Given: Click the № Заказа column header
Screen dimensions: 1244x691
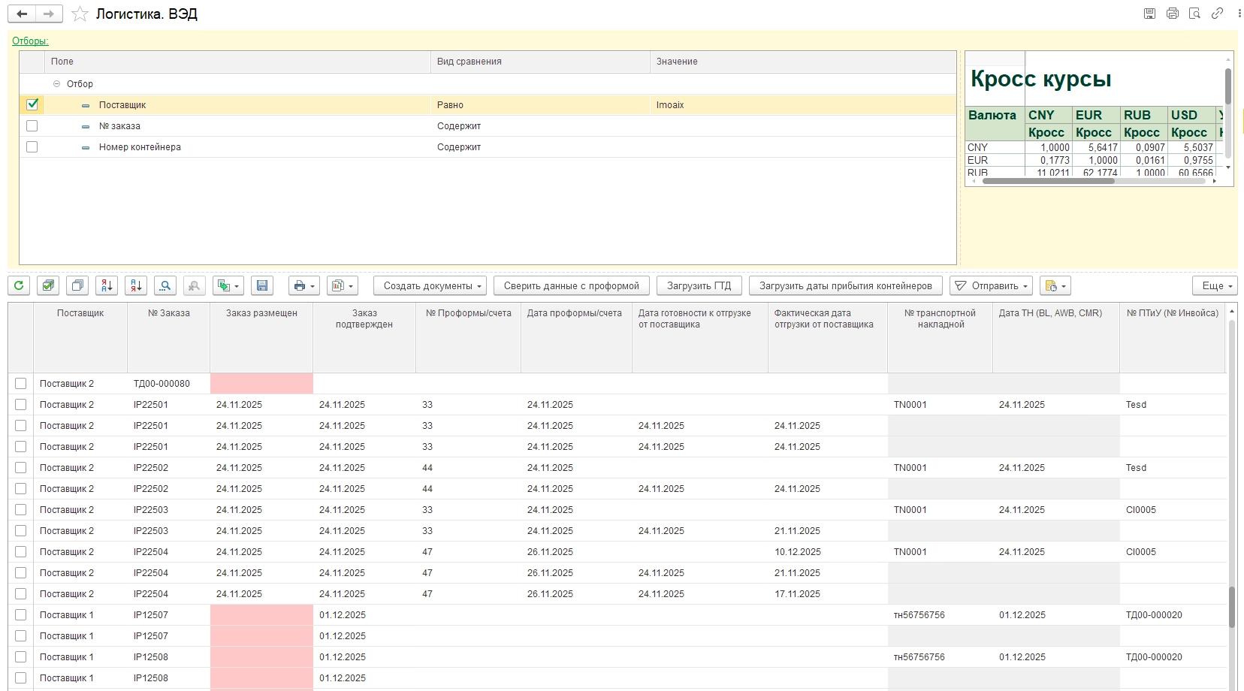Looking at the screenshot, I should tap(169, 338).
